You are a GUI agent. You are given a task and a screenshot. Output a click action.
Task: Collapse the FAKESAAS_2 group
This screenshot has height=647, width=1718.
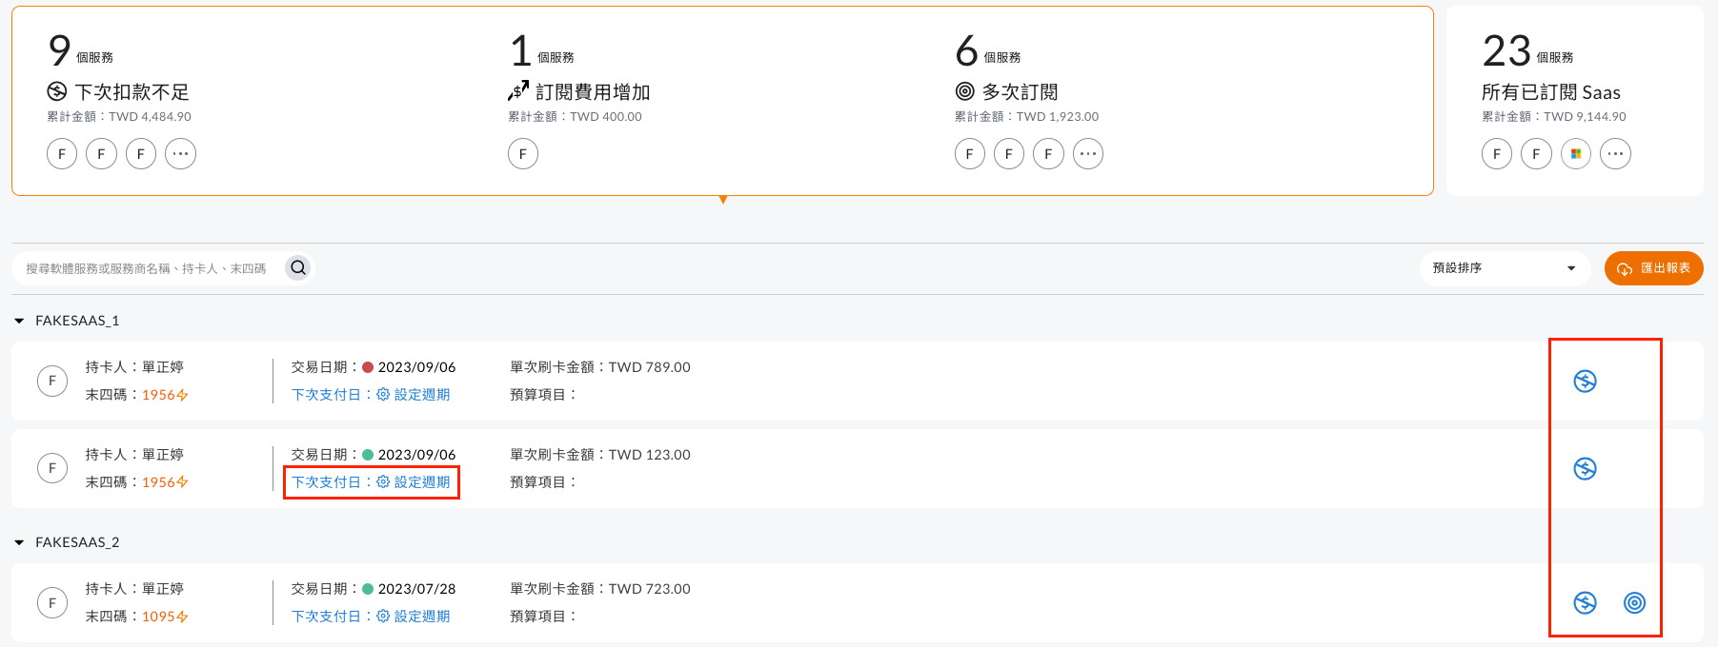(x=19, y=542)
